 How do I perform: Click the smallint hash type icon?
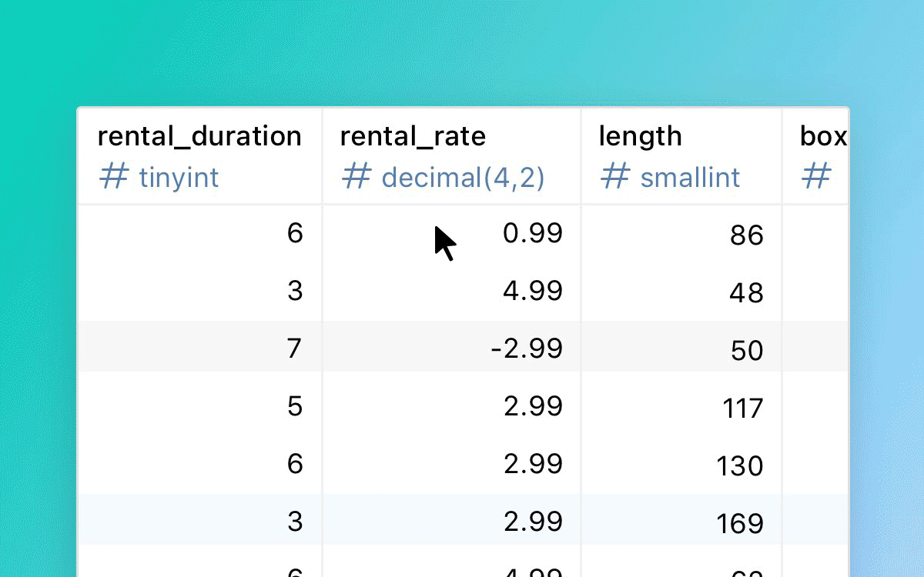(x=614, y=178)
